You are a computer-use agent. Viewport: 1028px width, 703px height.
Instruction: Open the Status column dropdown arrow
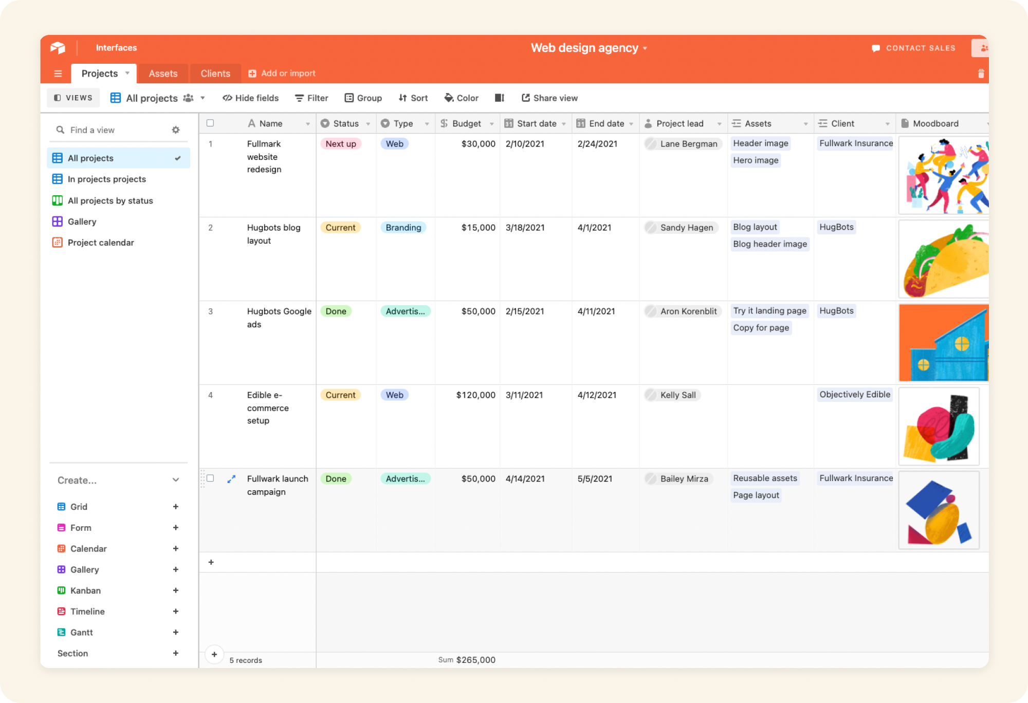pyautogui.click(x=368, y=124)
